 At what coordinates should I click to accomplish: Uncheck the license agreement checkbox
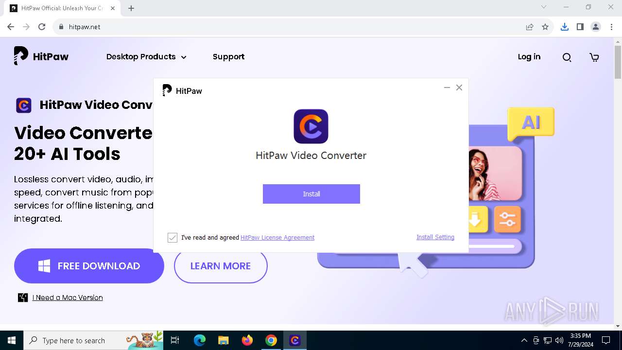[173, 237]
